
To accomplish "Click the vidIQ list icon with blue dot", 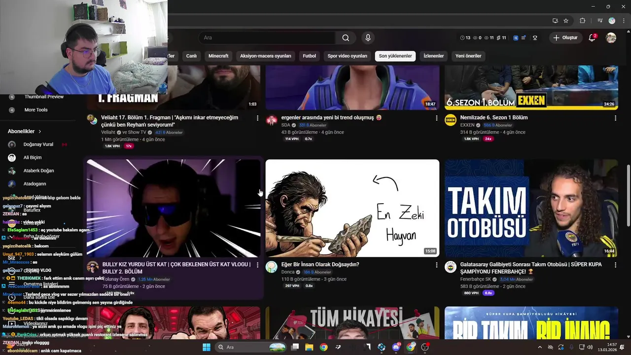I will (523, 37).
